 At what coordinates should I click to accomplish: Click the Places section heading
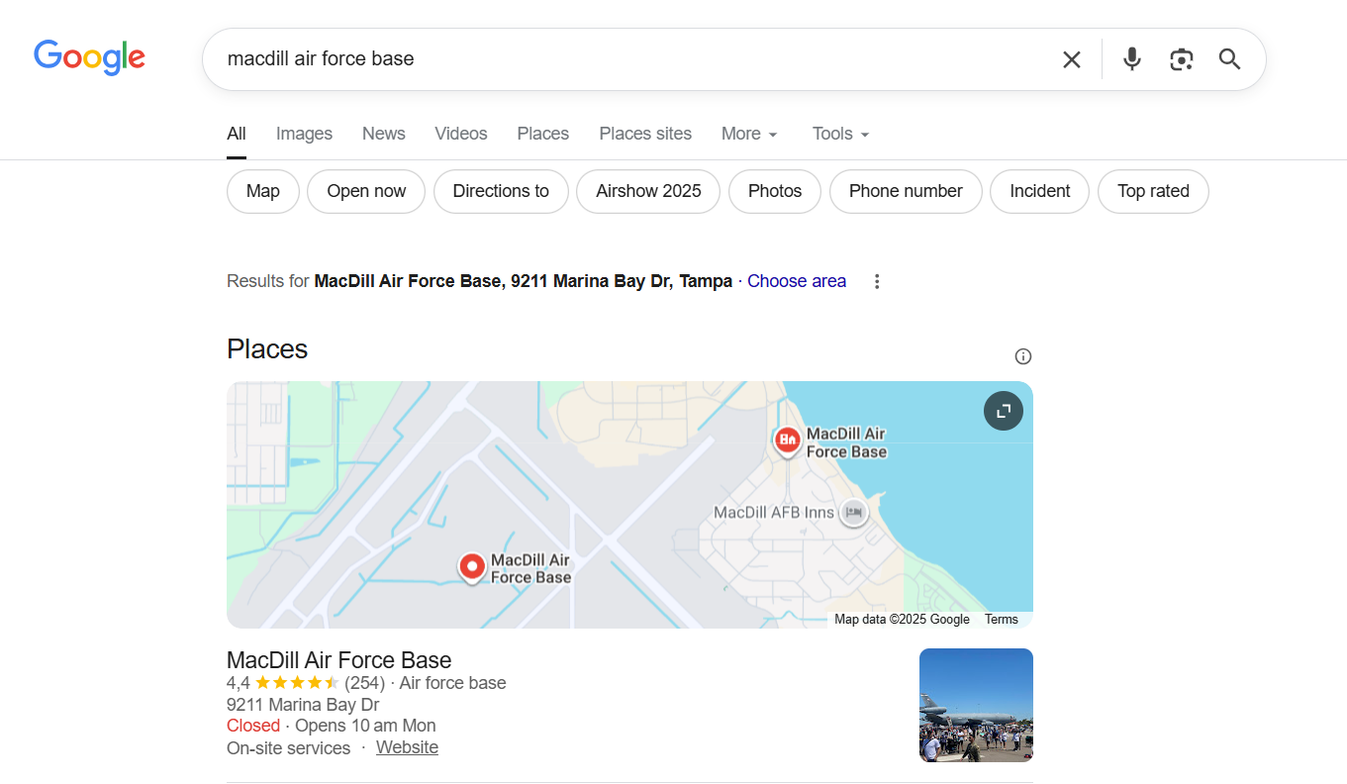[267, 348]
